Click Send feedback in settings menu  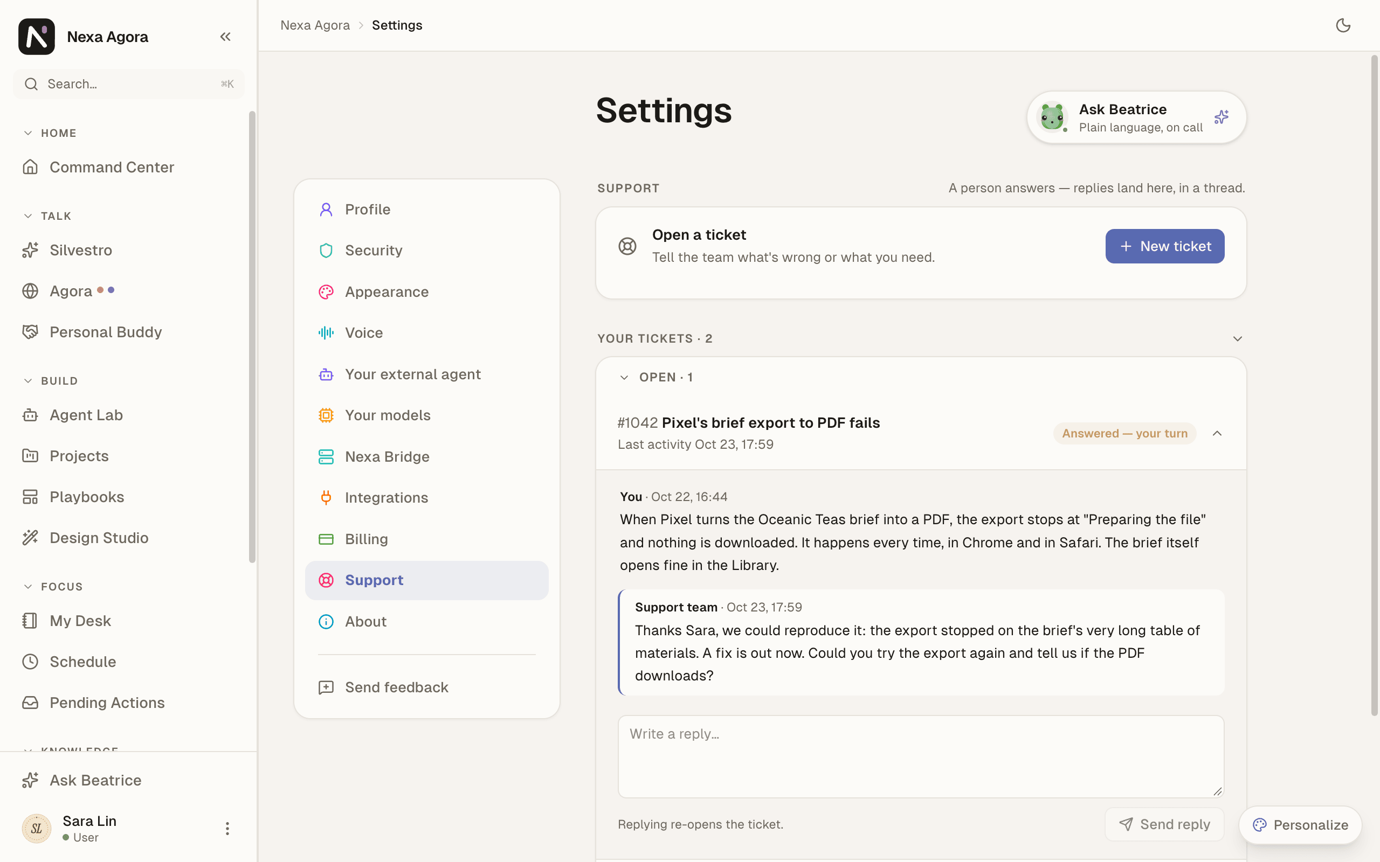pyautogui.click(x=426, y=687)
